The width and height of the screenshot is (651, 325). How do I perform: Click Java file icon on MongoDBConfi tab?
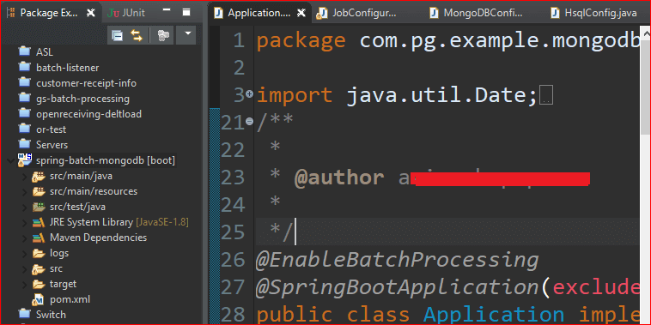[435, 13]
